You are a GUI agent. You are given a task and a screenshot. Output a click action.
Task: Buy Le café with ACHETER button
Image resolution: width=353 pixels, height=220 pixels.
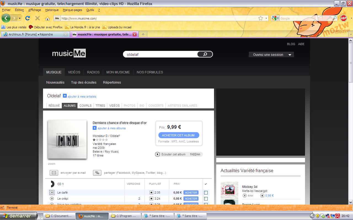pos(191,193)
